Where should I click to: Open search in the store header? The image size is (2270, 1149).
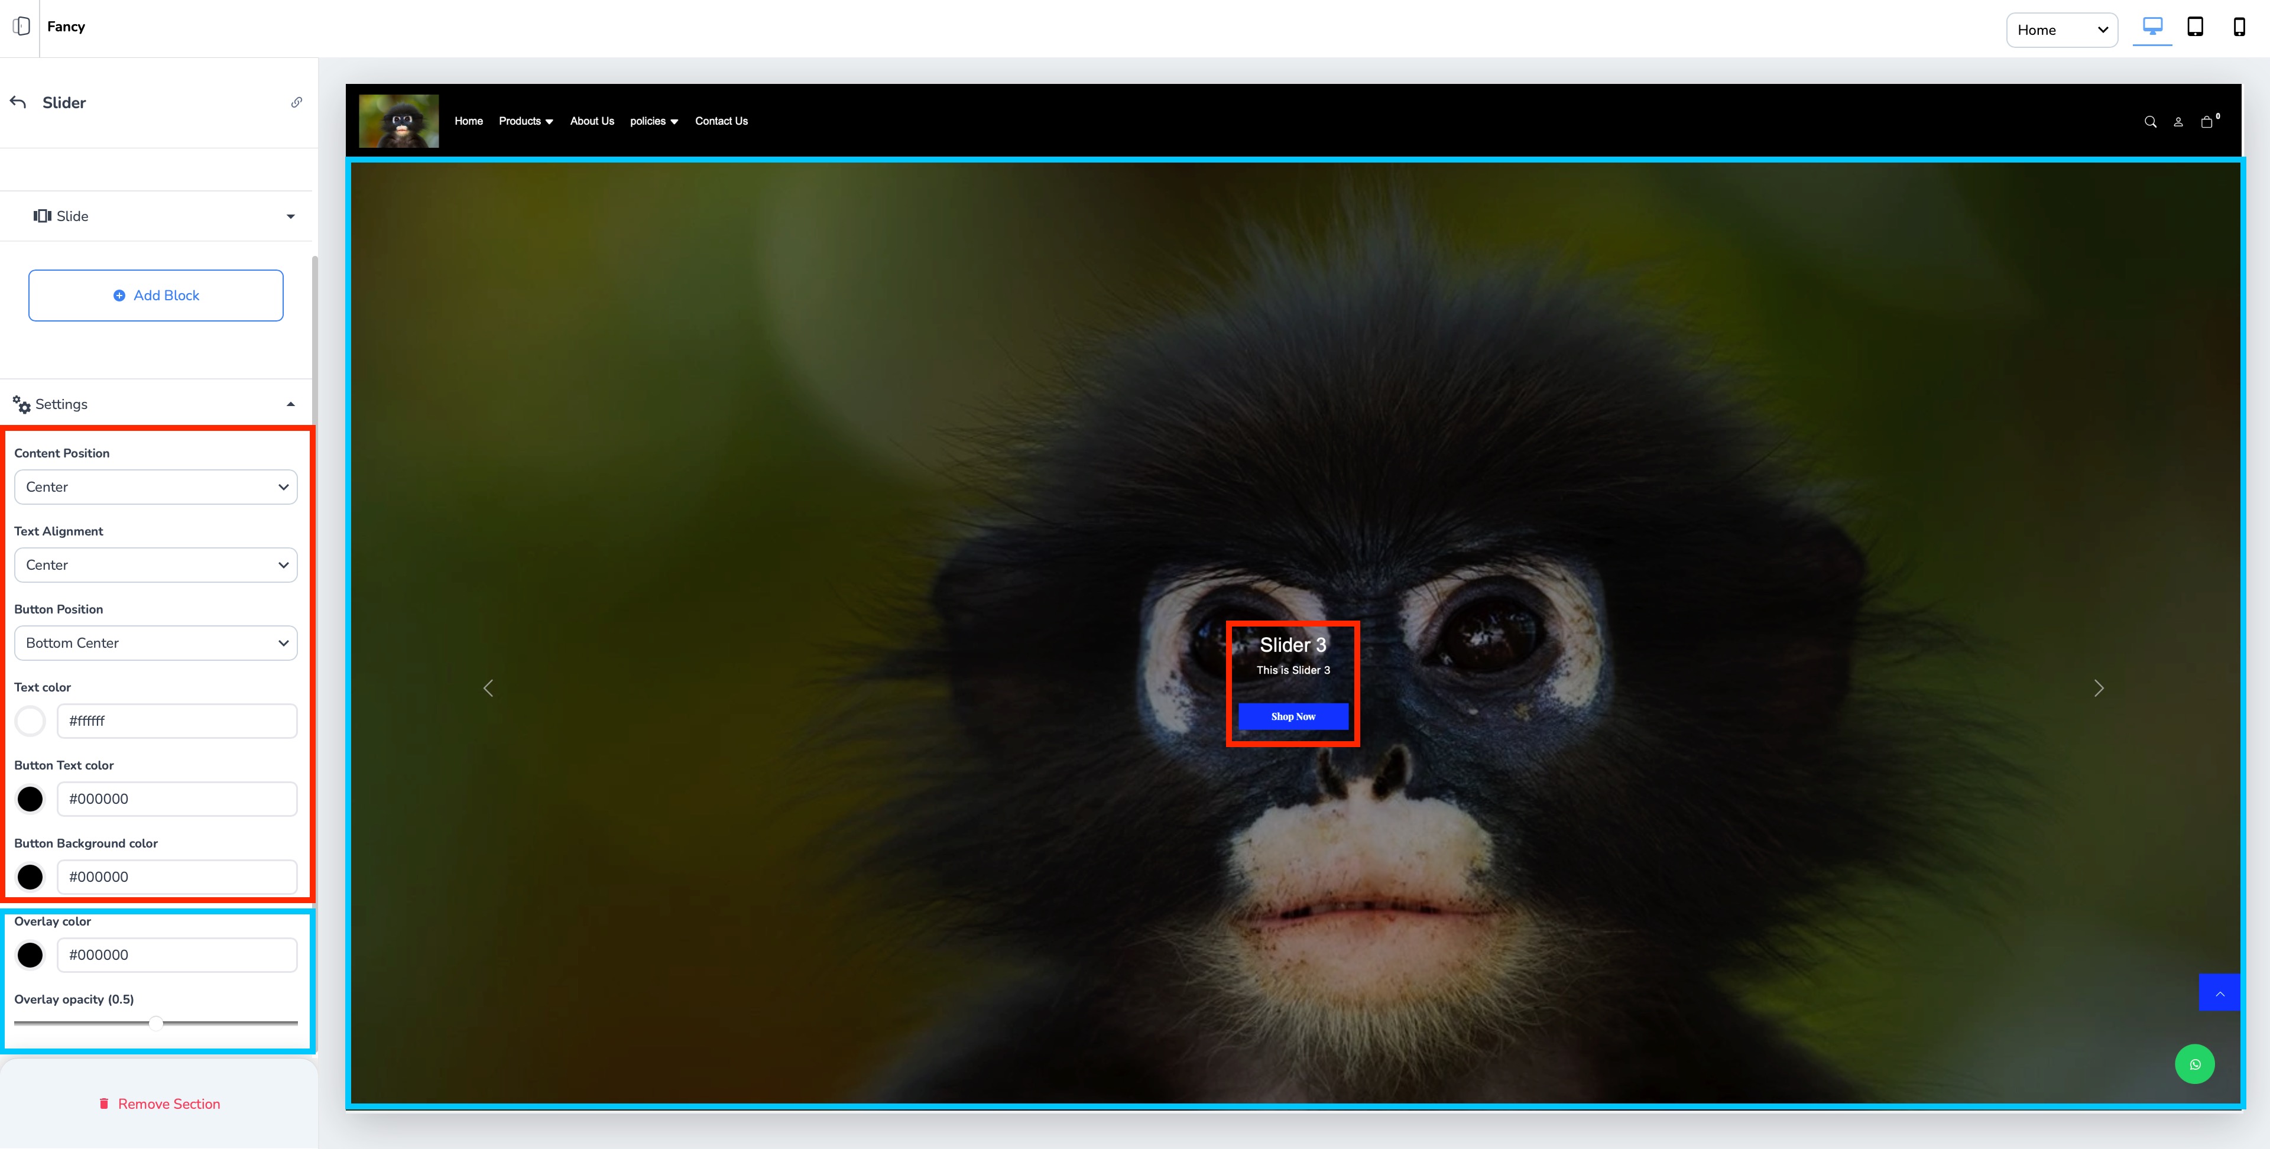pos(2150,122)
